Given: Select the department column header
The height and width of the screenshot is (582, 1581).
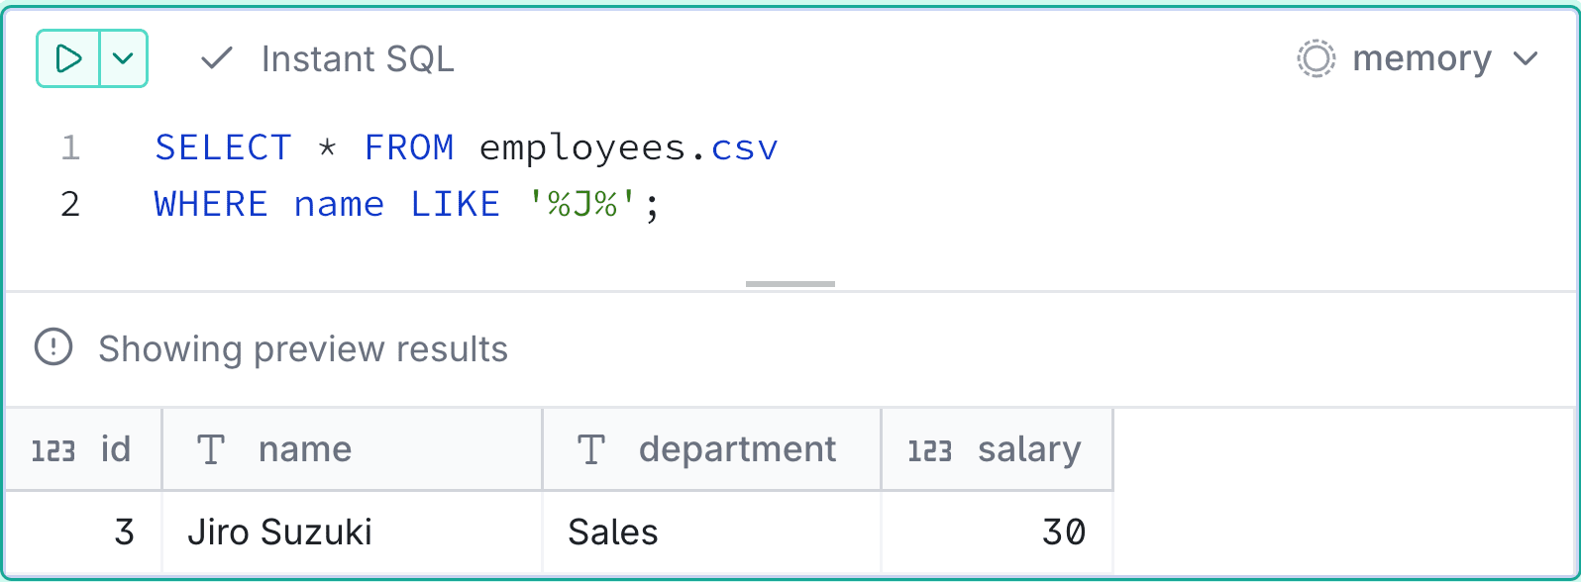Looking at the screenshot, I should [737, 449].
